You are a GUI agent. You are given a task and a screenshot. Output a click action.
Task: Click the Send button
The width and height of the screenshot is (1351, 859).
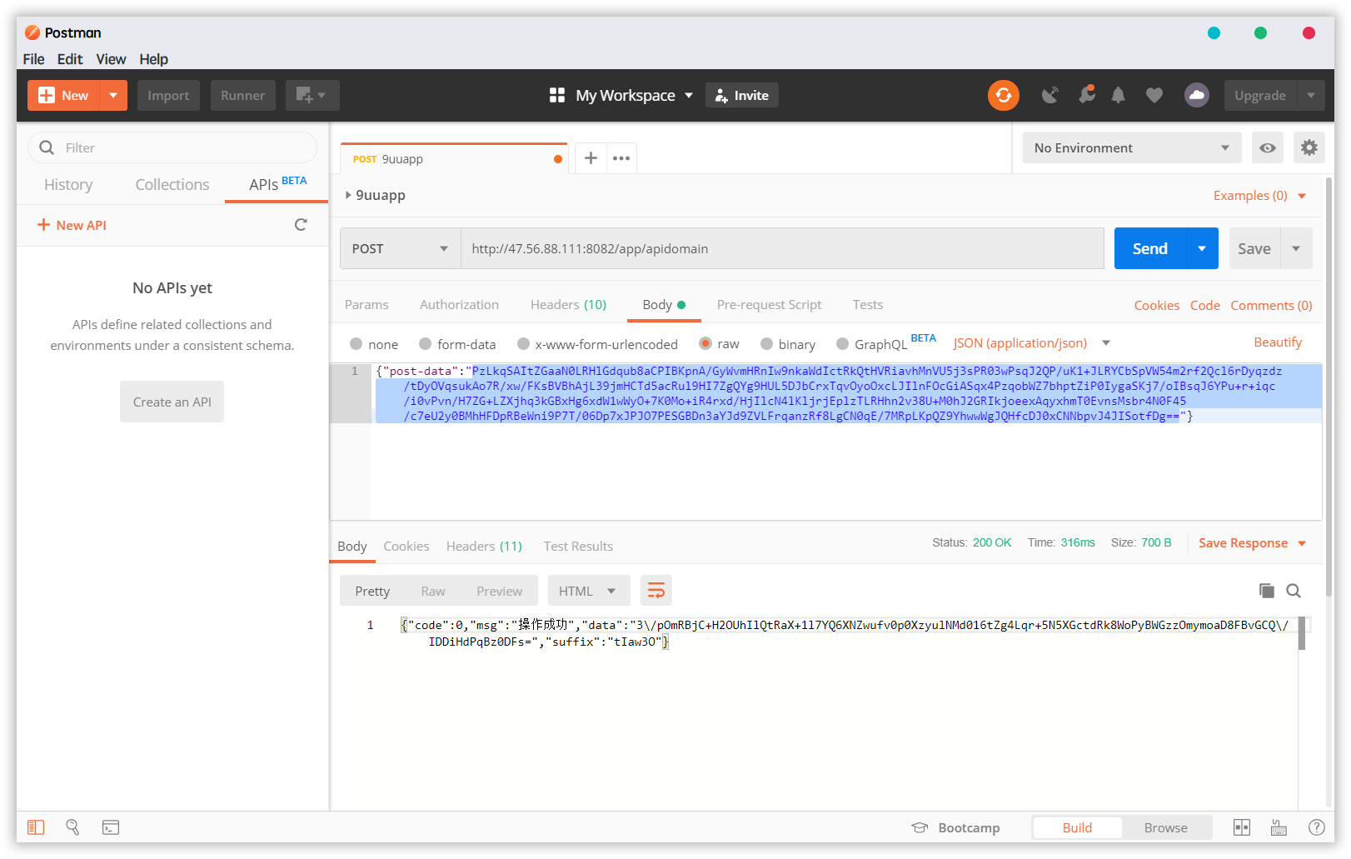(1149, 248)
